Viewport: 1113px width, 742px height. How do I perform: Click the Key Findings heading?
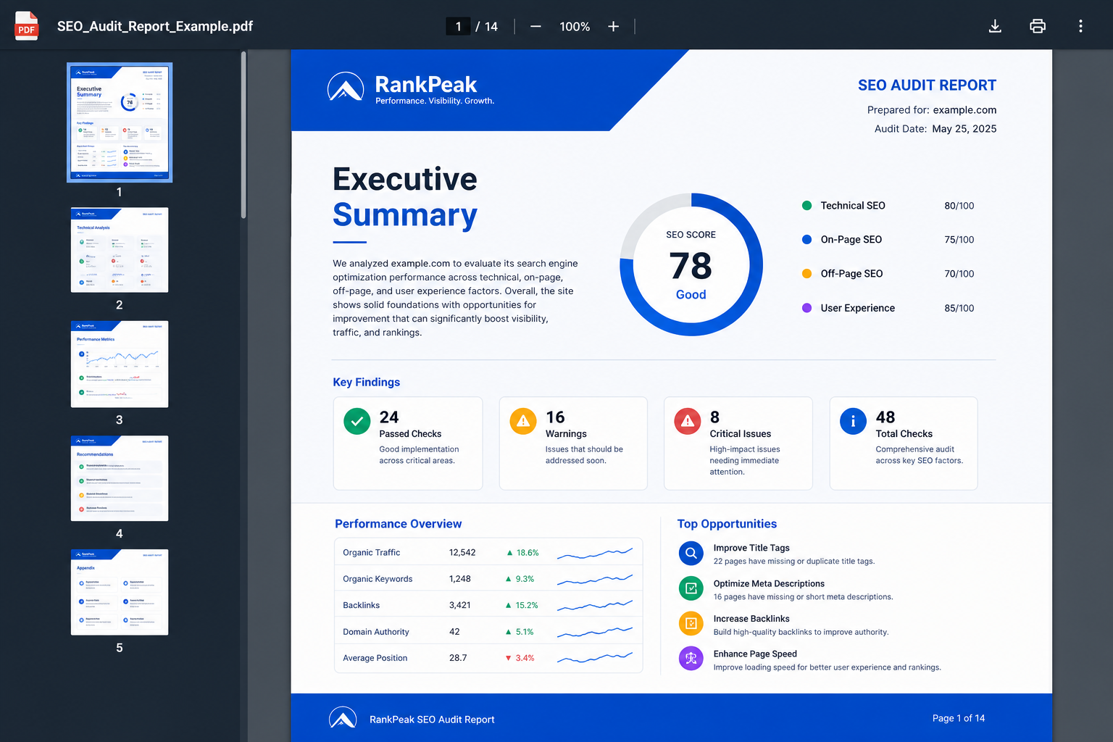pos(367,382)
